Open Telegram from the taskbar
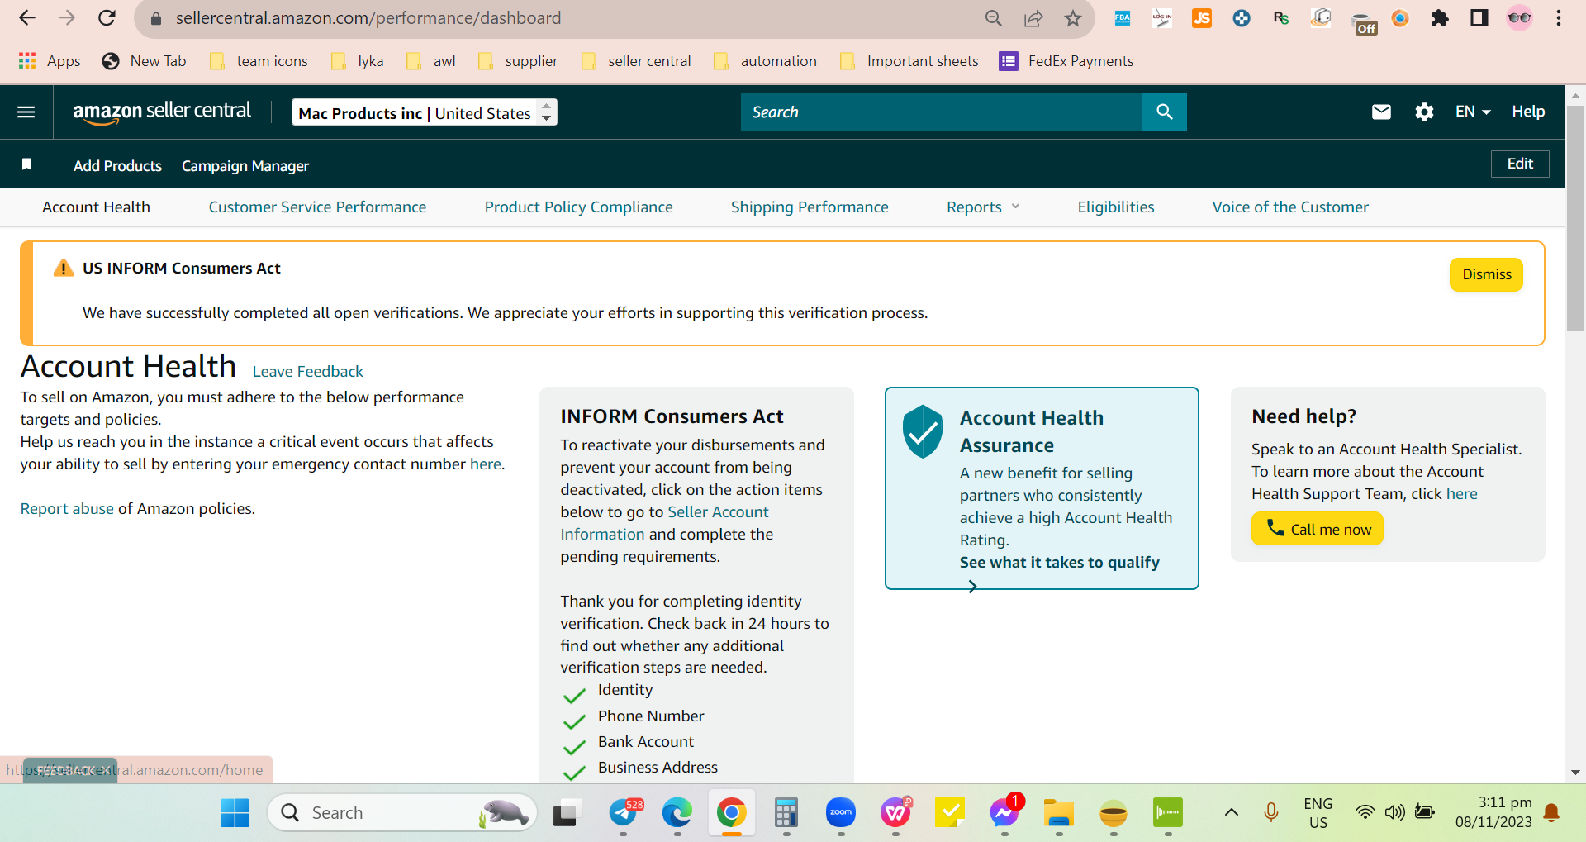This screenshot has width=1586, height=842. 624,813
